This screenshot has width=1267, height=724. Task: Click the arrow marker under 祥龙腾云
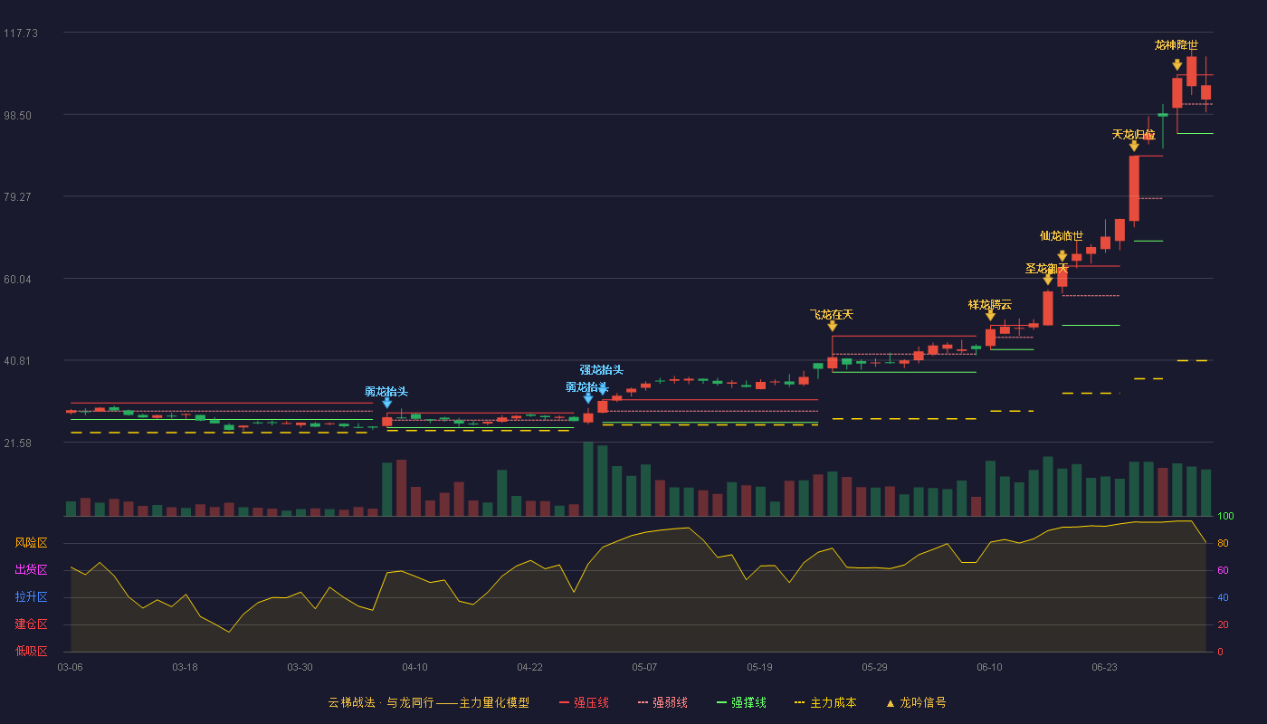[990, 316]
